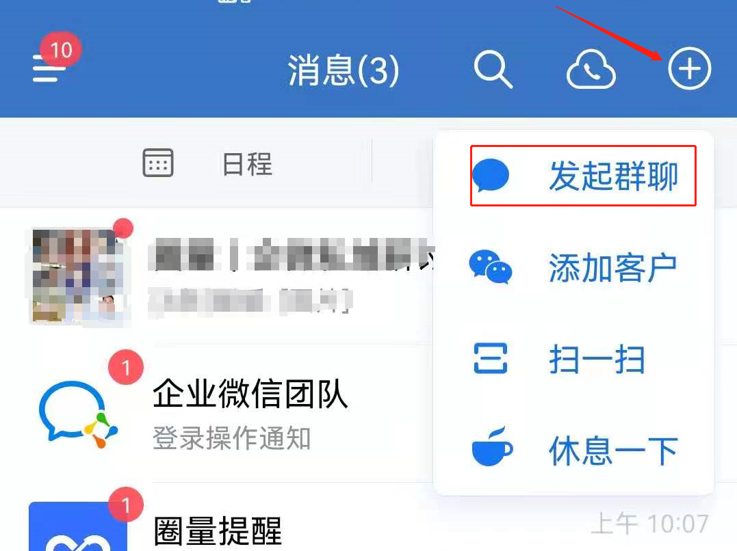Tap the 消息(3) title
This screenshot has height=551, width=737.
pos(344,70)
